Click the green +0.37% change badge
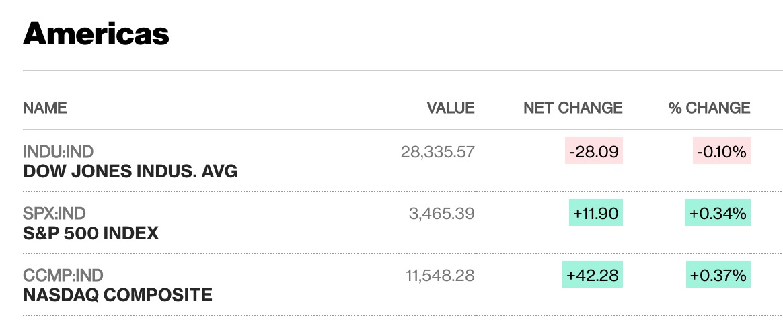Image resolution: width=783 pixels, height=320 pixels. [718, 274]
